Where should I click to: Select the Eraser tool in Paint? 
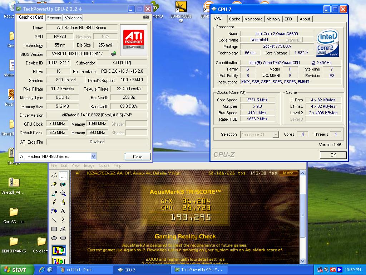pyautogui.click(x=54, y=184)
